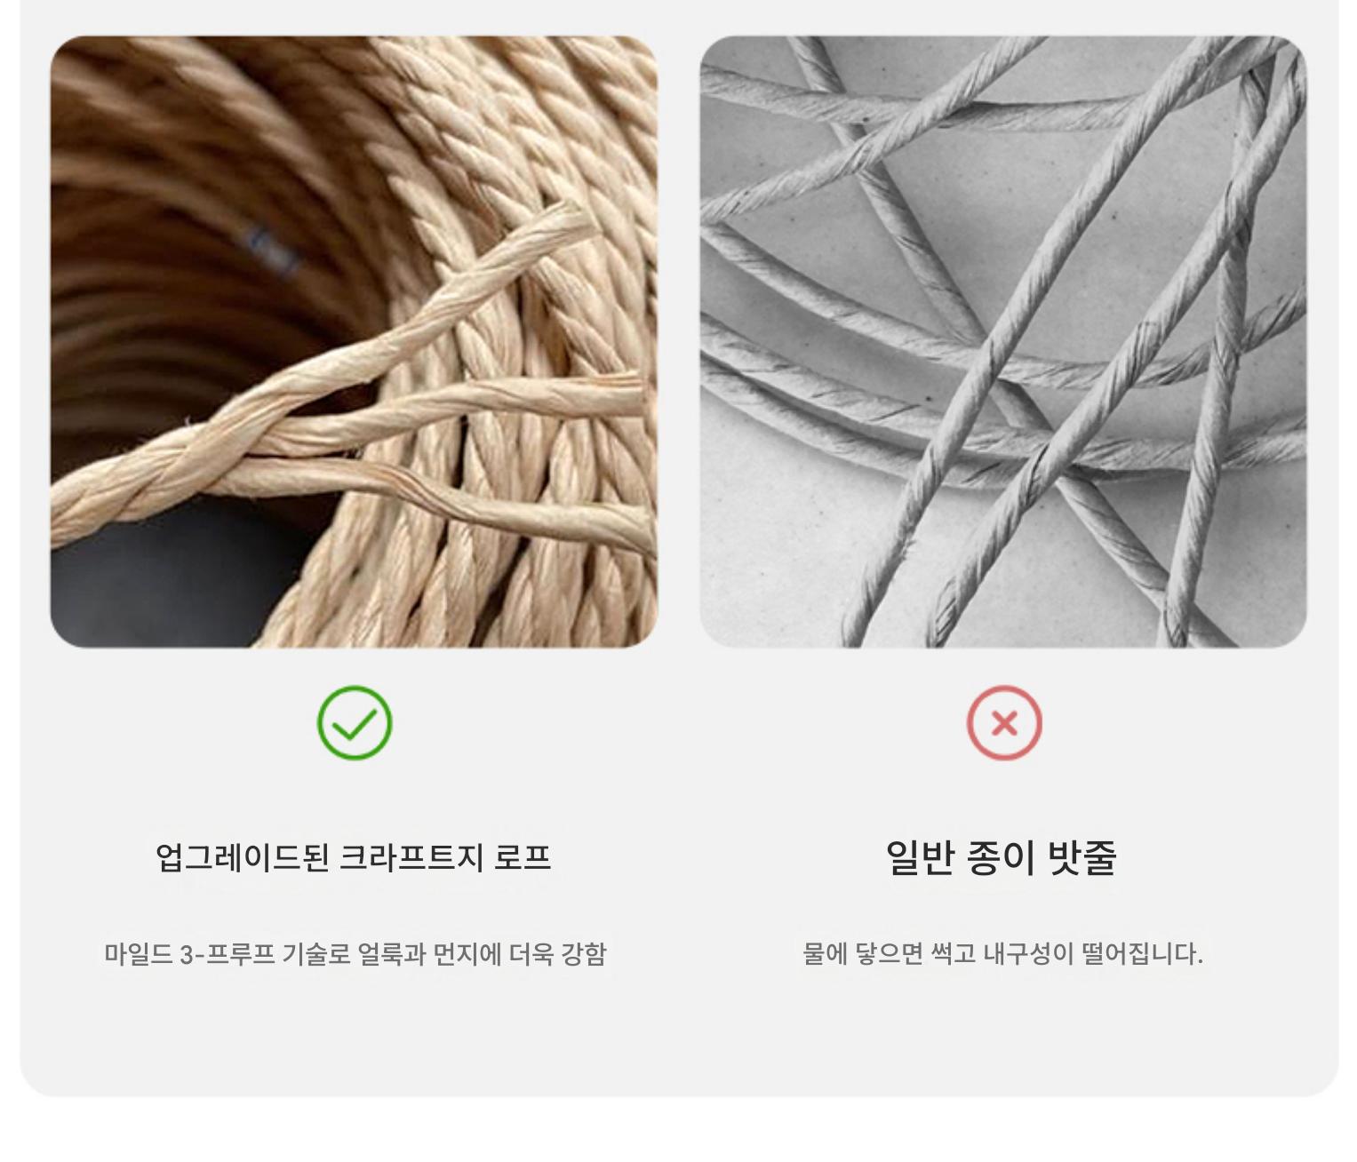
Task: Click the word 크라프트지 in the left heading
Action: pos(412,857)
